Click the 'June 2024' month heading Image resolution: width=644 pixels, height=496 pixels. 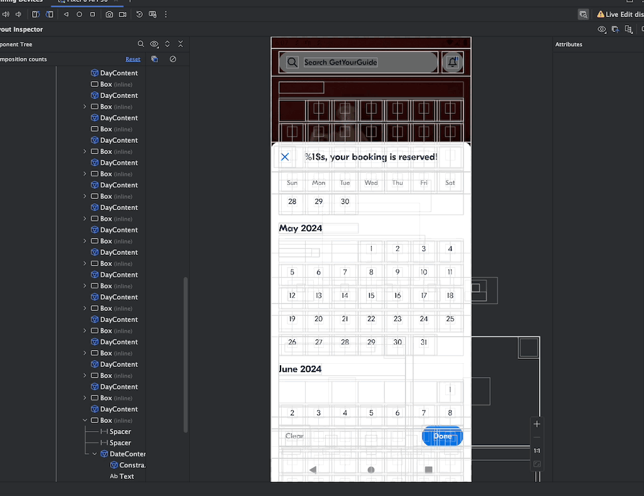(300, 369)
